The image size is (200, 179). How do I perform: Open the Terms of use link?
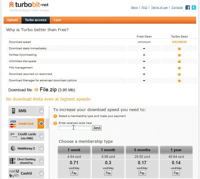(x=159, y=8)
